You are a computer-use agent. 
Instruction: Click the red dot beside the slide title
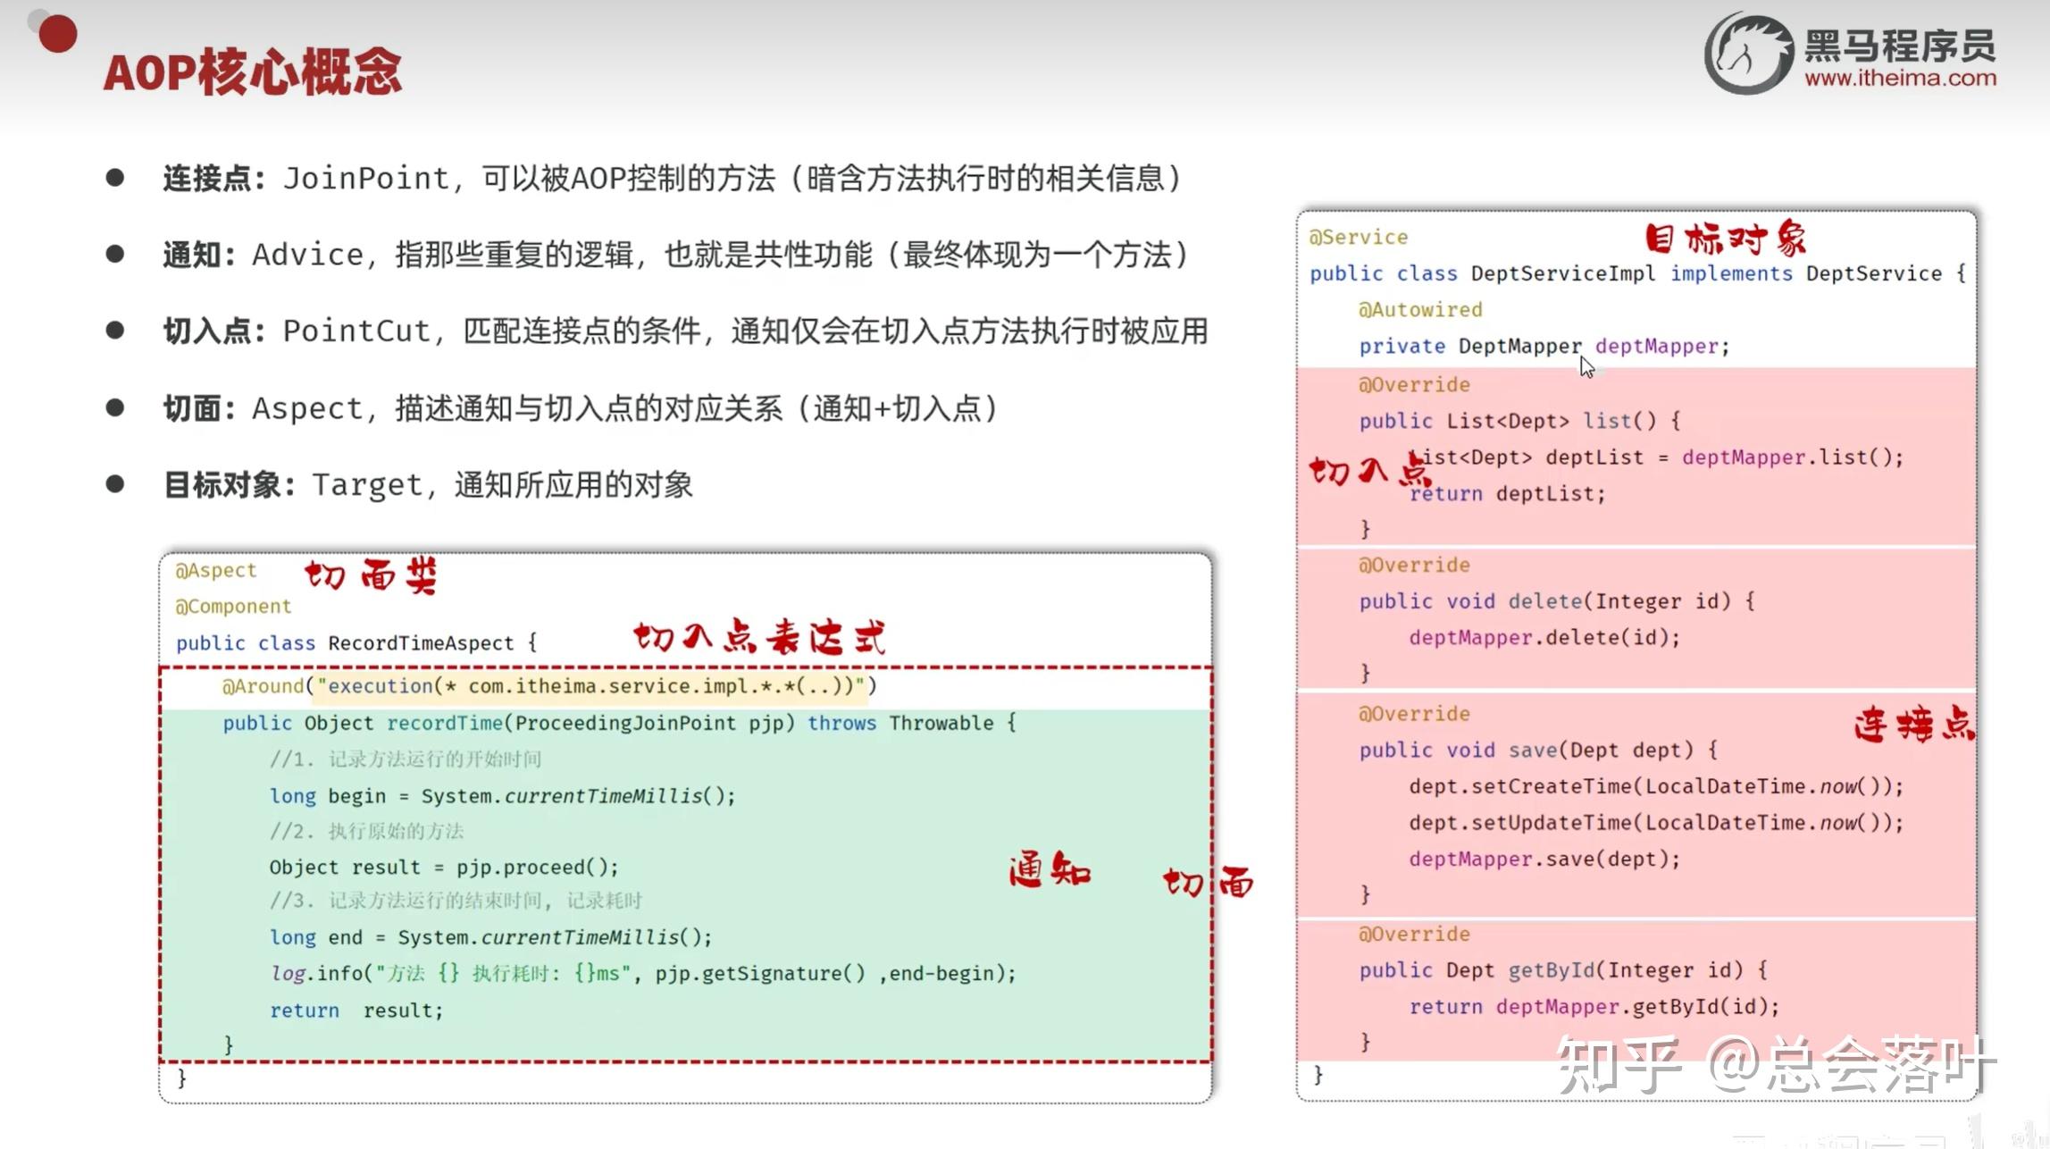55,36
